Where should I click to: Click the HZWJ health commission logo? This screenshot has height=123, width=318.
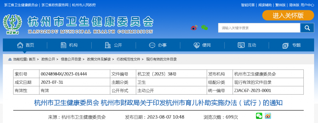[x=12, y=24]
